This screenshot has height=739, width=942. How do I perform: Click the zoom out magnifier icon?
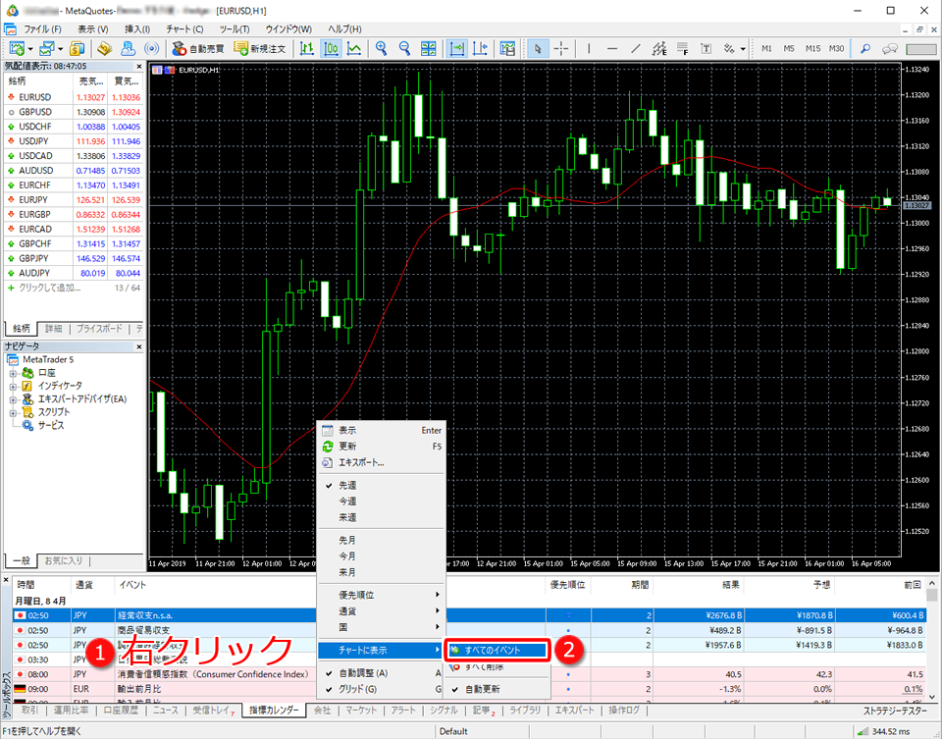pos(403,48)
